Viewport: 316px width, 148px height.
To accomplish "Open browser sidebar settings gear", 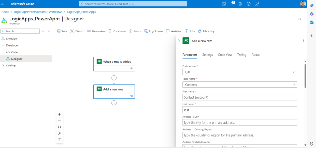I will point(312,144).
